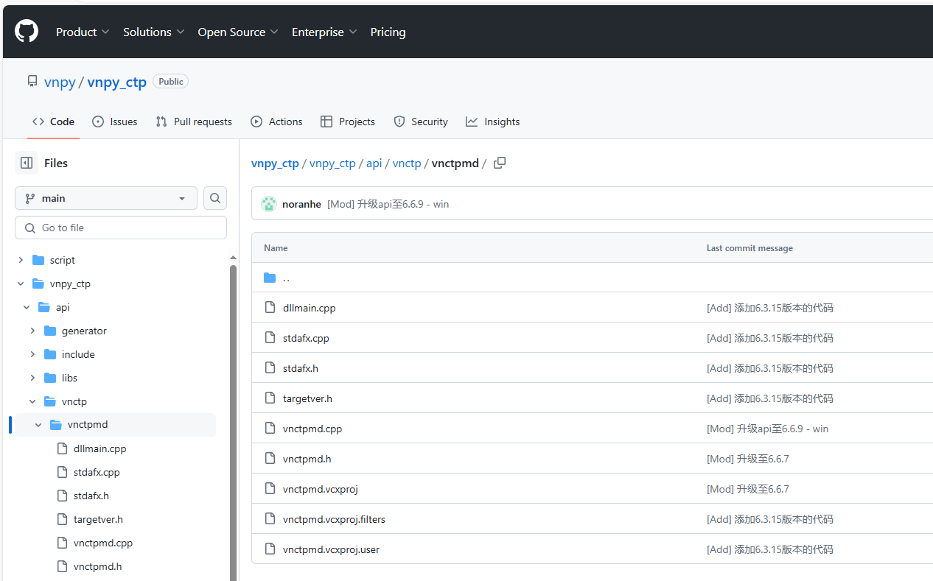This screenshot has height=581, width=933.
Task: Open the Solutions menu
Action: (x=153, y=32)
